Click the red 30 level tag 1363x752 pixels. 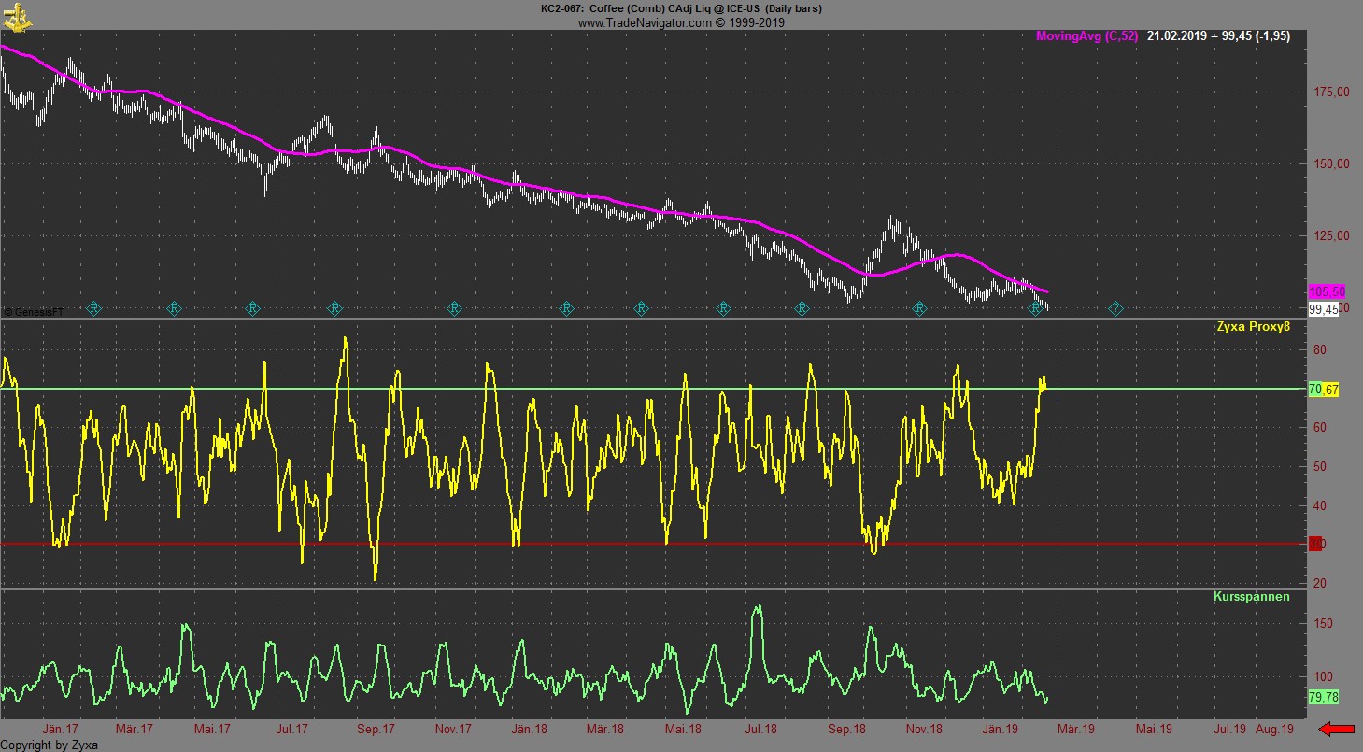(x=1316, y=544)
